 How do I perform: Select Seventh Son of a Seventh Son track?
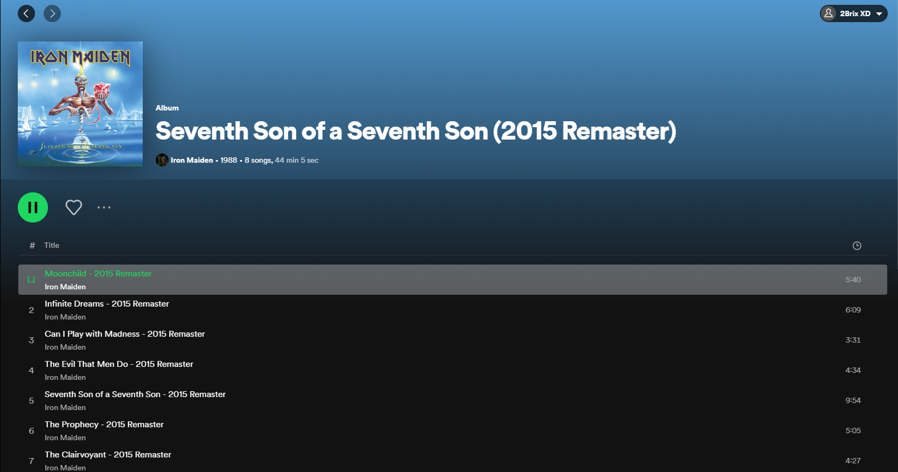pos(135,394)
